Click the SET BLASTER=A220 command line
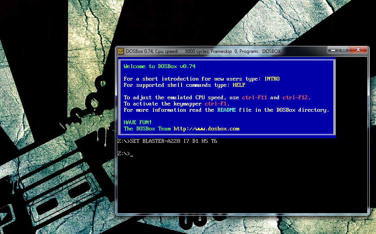The width and height of the screenshot is (376, 234). [x=168, y=141]
